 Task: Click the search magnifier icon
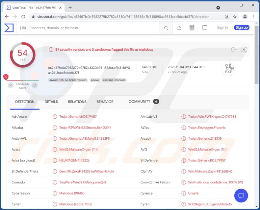(166, 28)
